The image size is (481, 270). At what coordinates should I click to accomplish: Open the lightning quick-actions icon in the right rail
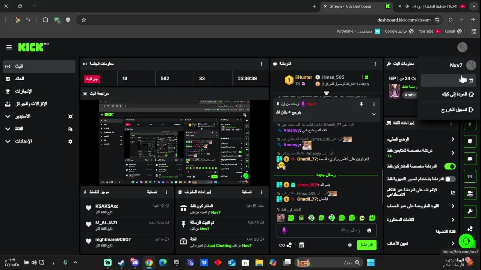click(470, 124)
